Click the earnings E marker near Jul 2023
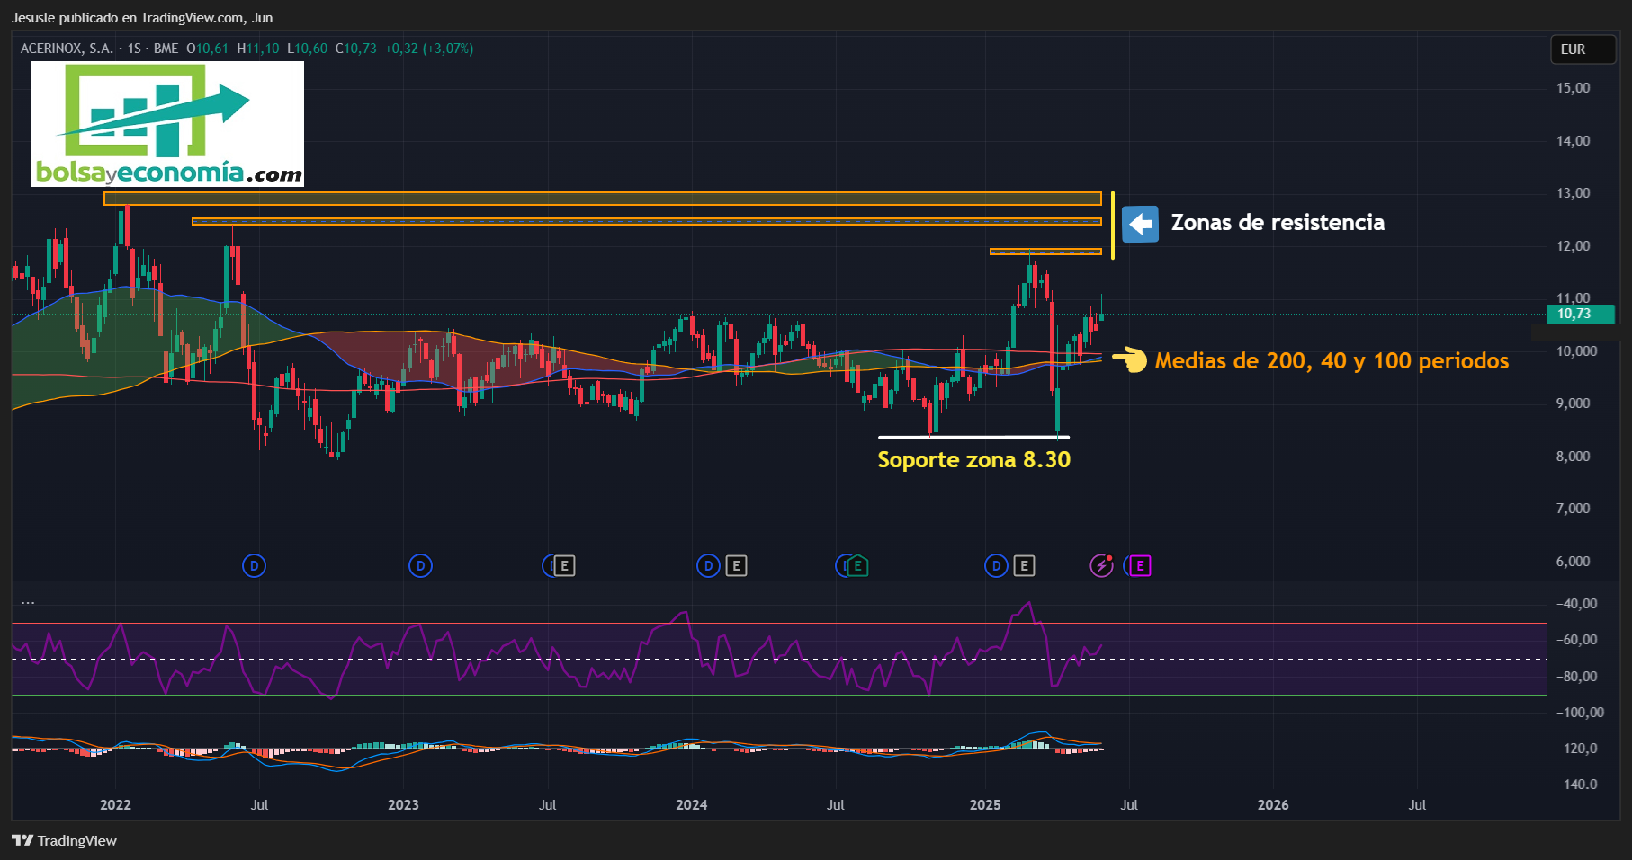The image size is (1632, 860). pos(564,565)
